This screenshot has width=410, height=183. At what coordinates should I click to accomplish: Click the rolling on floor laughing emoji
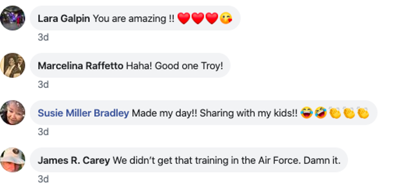[x=320, y=113]
